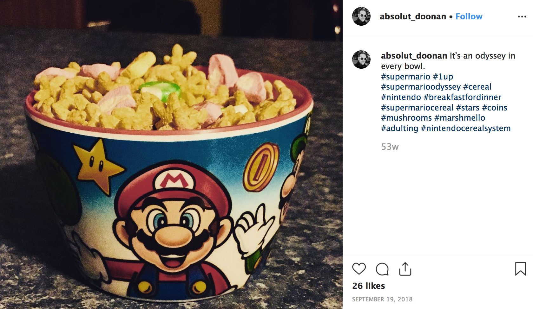Image resolution: width=533 pixels, height=309 pixels.
Task: Open the #supermario hashtag
Action: 405,77
